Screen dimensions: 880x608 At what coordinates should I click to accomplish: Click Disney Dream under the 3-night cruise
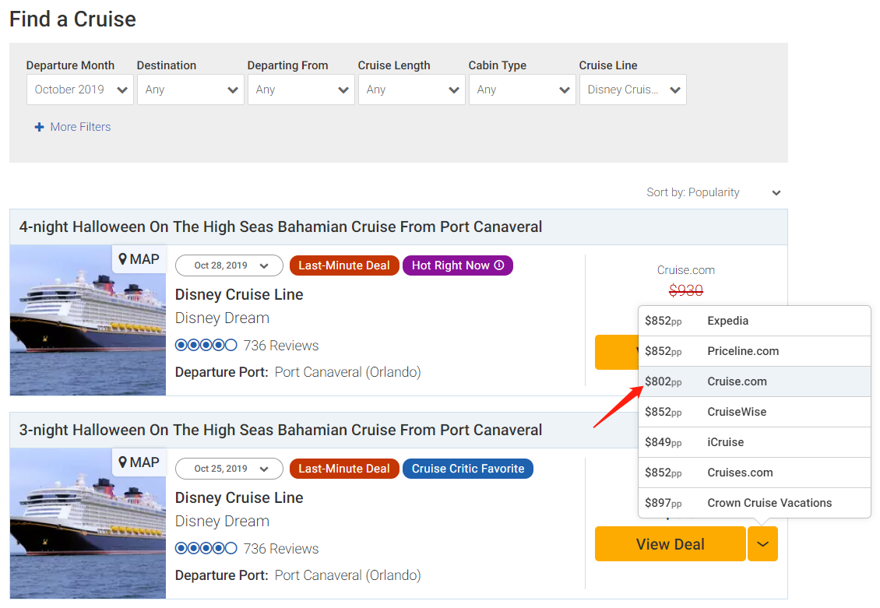coord(222,521)
